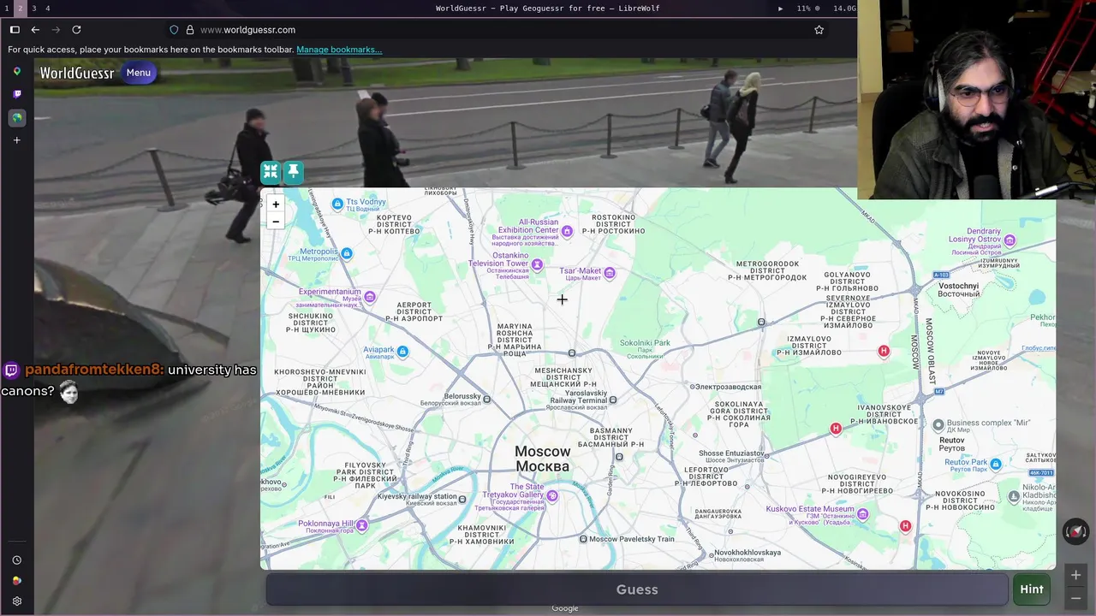This screenshot has width=1096, height=616.
Task: Click the street view compass
Action: [x=1075, y=532]
